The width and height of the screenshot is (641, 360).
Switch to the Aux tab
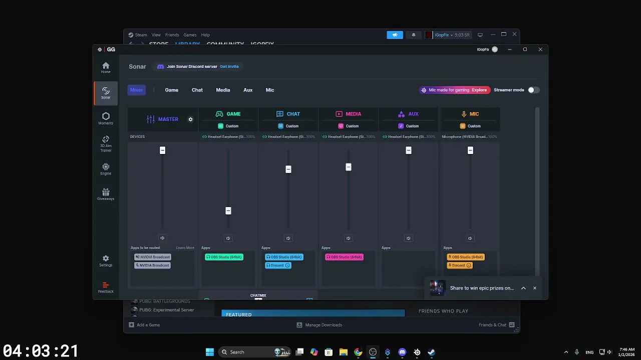[x=248, y=90]
